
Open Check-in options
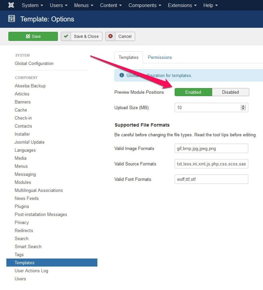coord(23,118)
